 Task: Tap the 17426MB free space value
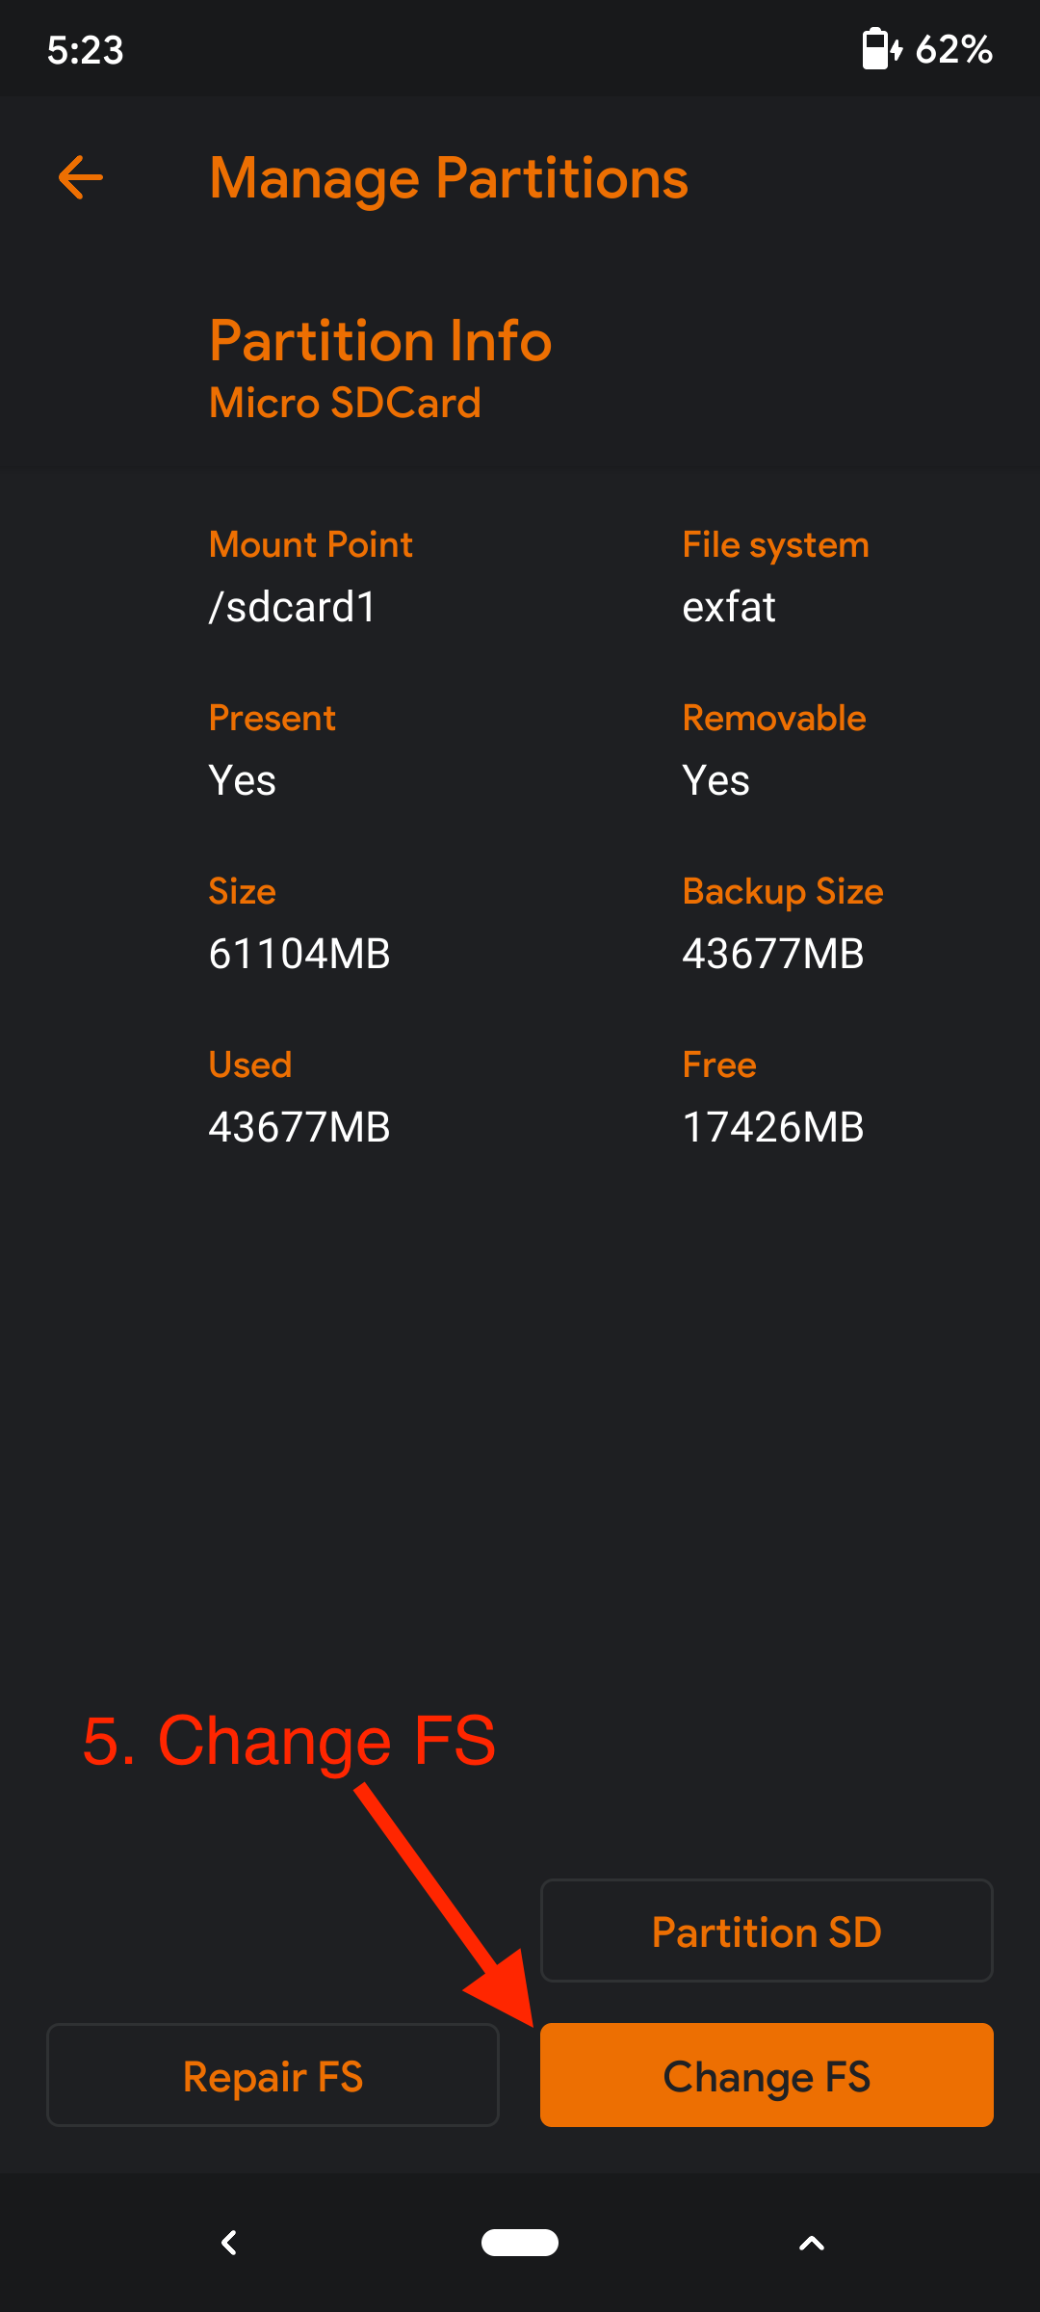[773, 1127]
